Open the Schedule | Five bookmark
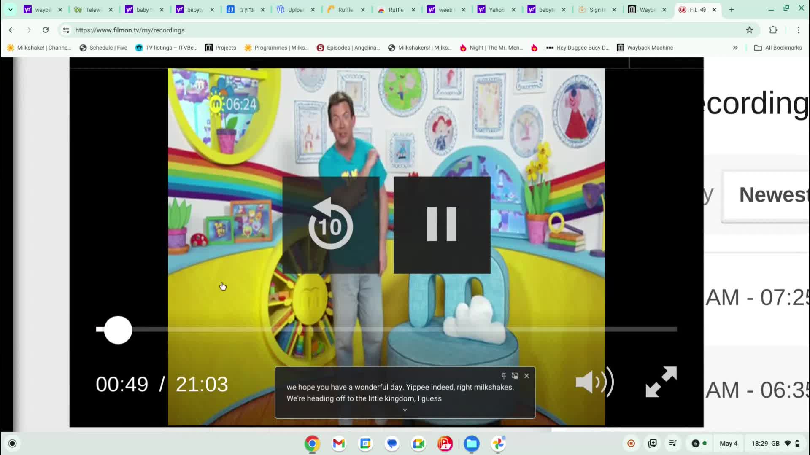The height and width of the screenshot is (455, 810). pyautogui.click(x=103, y=48)
